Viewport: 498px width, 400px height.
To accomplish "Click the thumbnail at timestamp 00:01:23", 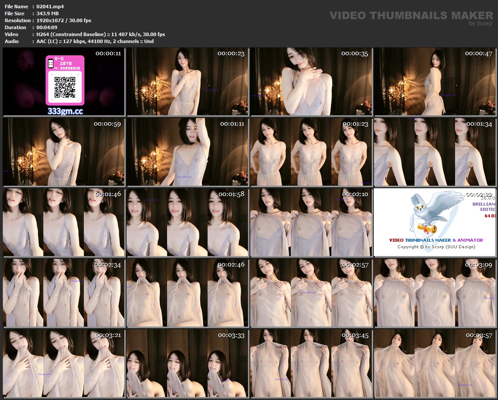I will point(311,152).
